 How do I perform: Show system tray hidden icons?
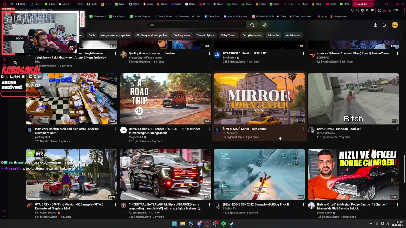pyautogui.click(x=371, y=224)
